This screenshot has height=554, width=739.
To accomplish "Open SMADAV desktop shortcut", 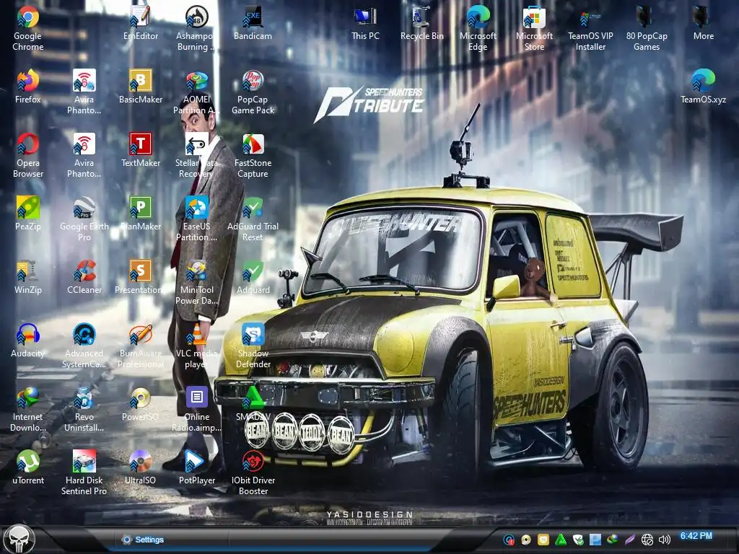I will click(x=253, y=403).
